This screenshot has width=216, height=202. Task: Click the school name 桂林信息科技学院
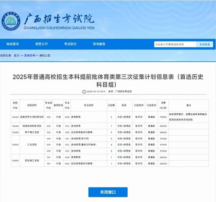click(32, 126)
